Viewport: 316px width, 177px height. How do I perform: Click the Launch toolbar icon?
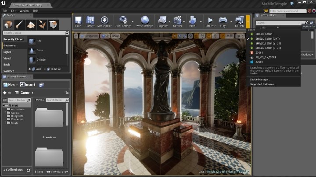click(239, 20)
